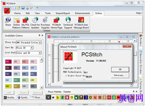Expand the Sort By dropdown
Viewport: 148px width, 106px height.
click(x=32, y=48)
